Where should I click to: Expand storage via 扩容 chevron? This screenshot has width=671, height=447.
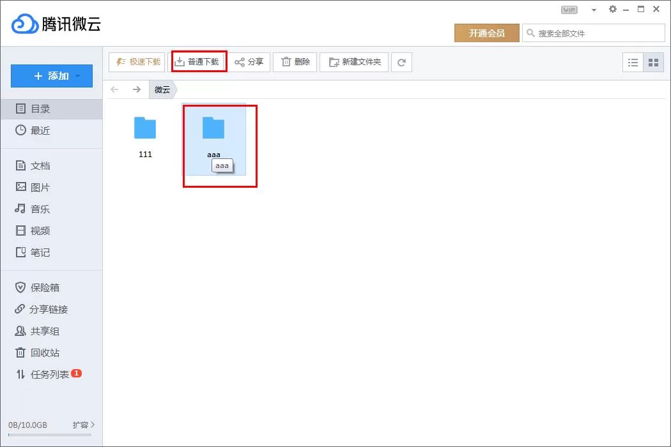[84, 425]
